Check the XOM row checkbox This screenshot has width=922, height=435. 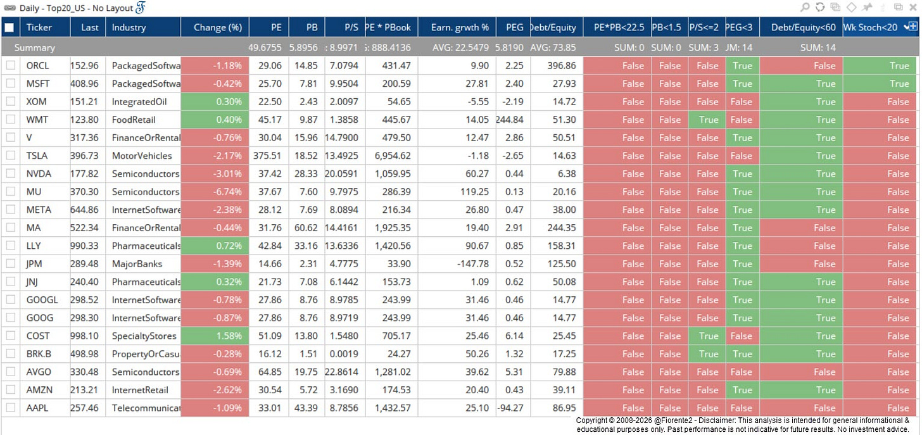(11, 101)
